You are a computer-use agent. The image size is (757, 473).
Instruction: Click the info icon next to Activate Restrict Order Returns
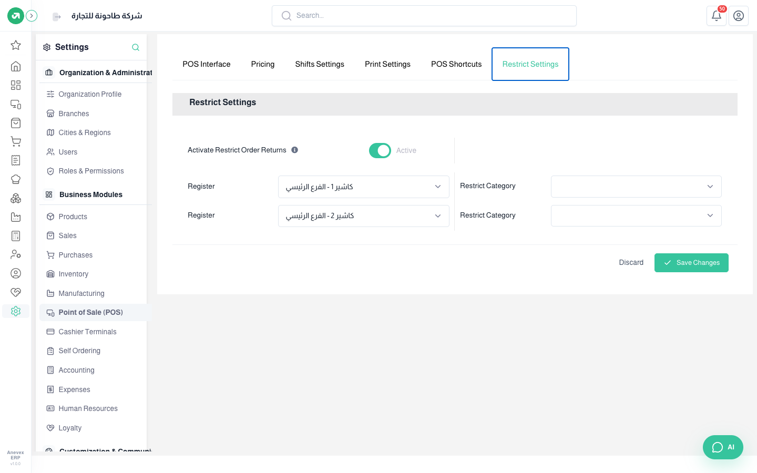(x=295, y=150)
